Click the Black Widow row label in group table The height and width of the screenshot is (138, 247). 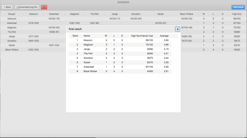[12, 50]
